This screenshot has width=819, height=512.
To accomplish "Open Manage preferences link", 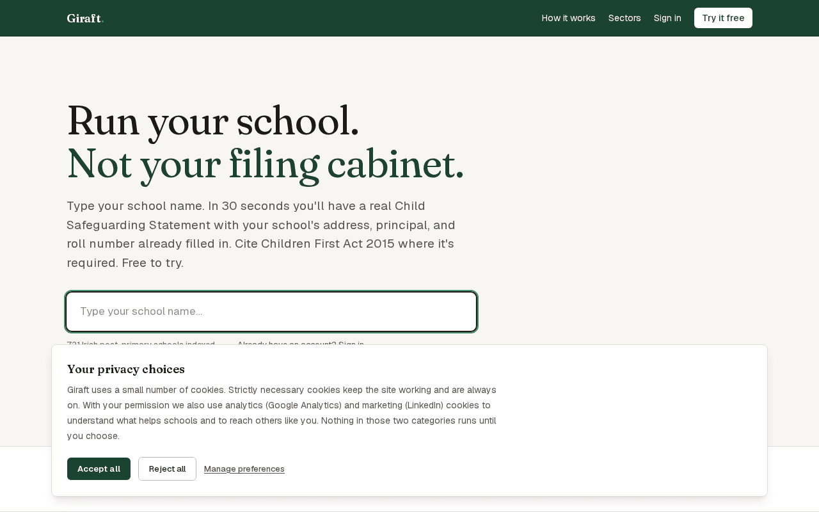I will 244,469.
